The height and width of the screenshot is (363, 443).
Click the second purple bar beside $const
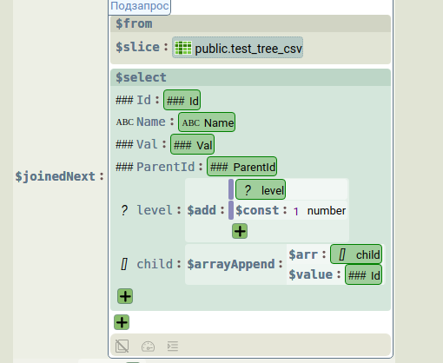coord(231,210)
